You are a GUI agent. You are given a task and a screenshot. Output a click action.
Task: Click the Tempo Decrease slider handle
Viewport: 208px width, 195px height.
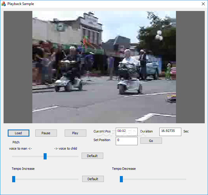pyautogui.click(x=121, y=179)
